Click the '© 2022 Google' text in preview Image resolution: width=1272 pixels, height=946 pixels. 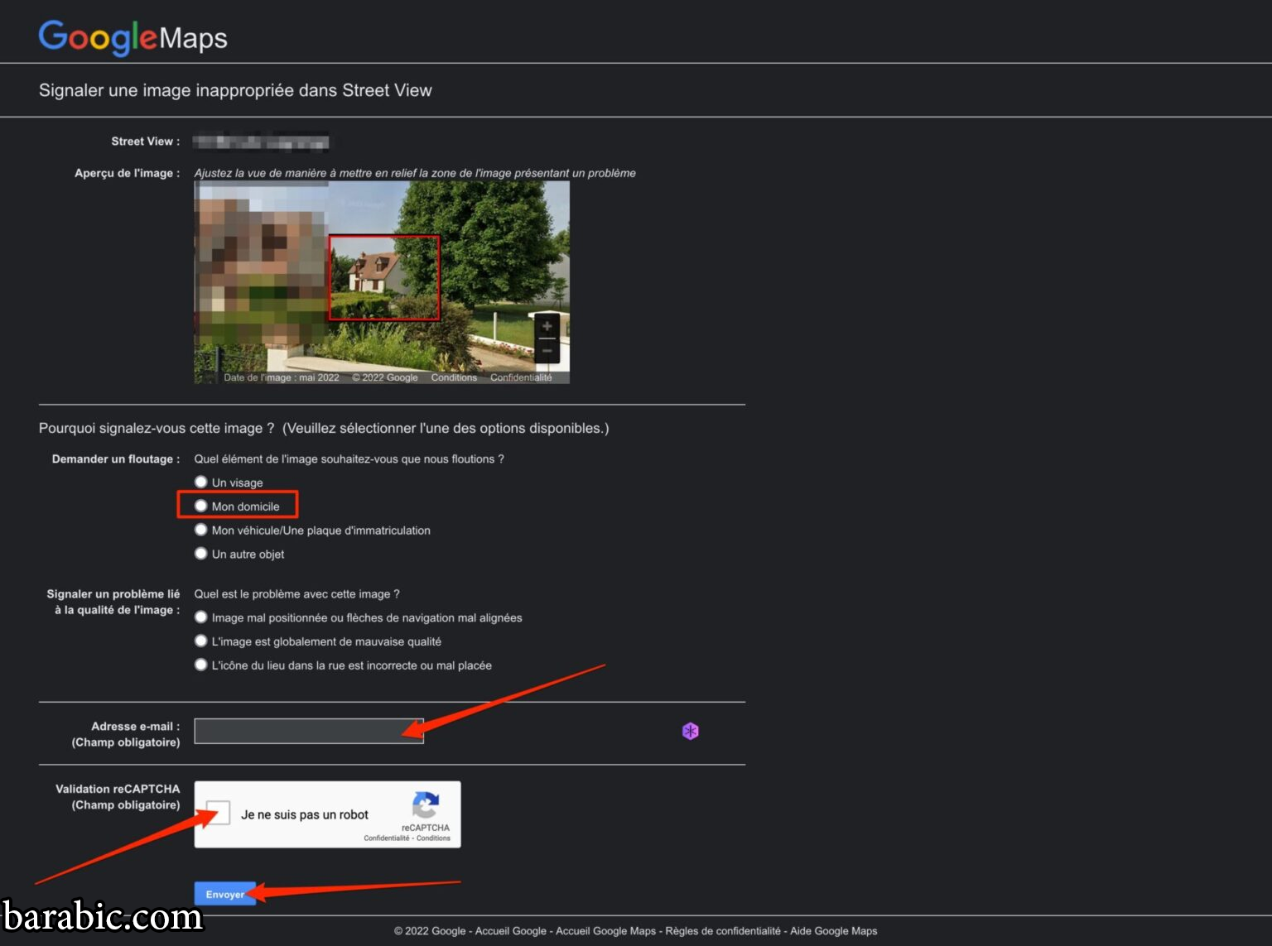[385, 377]
